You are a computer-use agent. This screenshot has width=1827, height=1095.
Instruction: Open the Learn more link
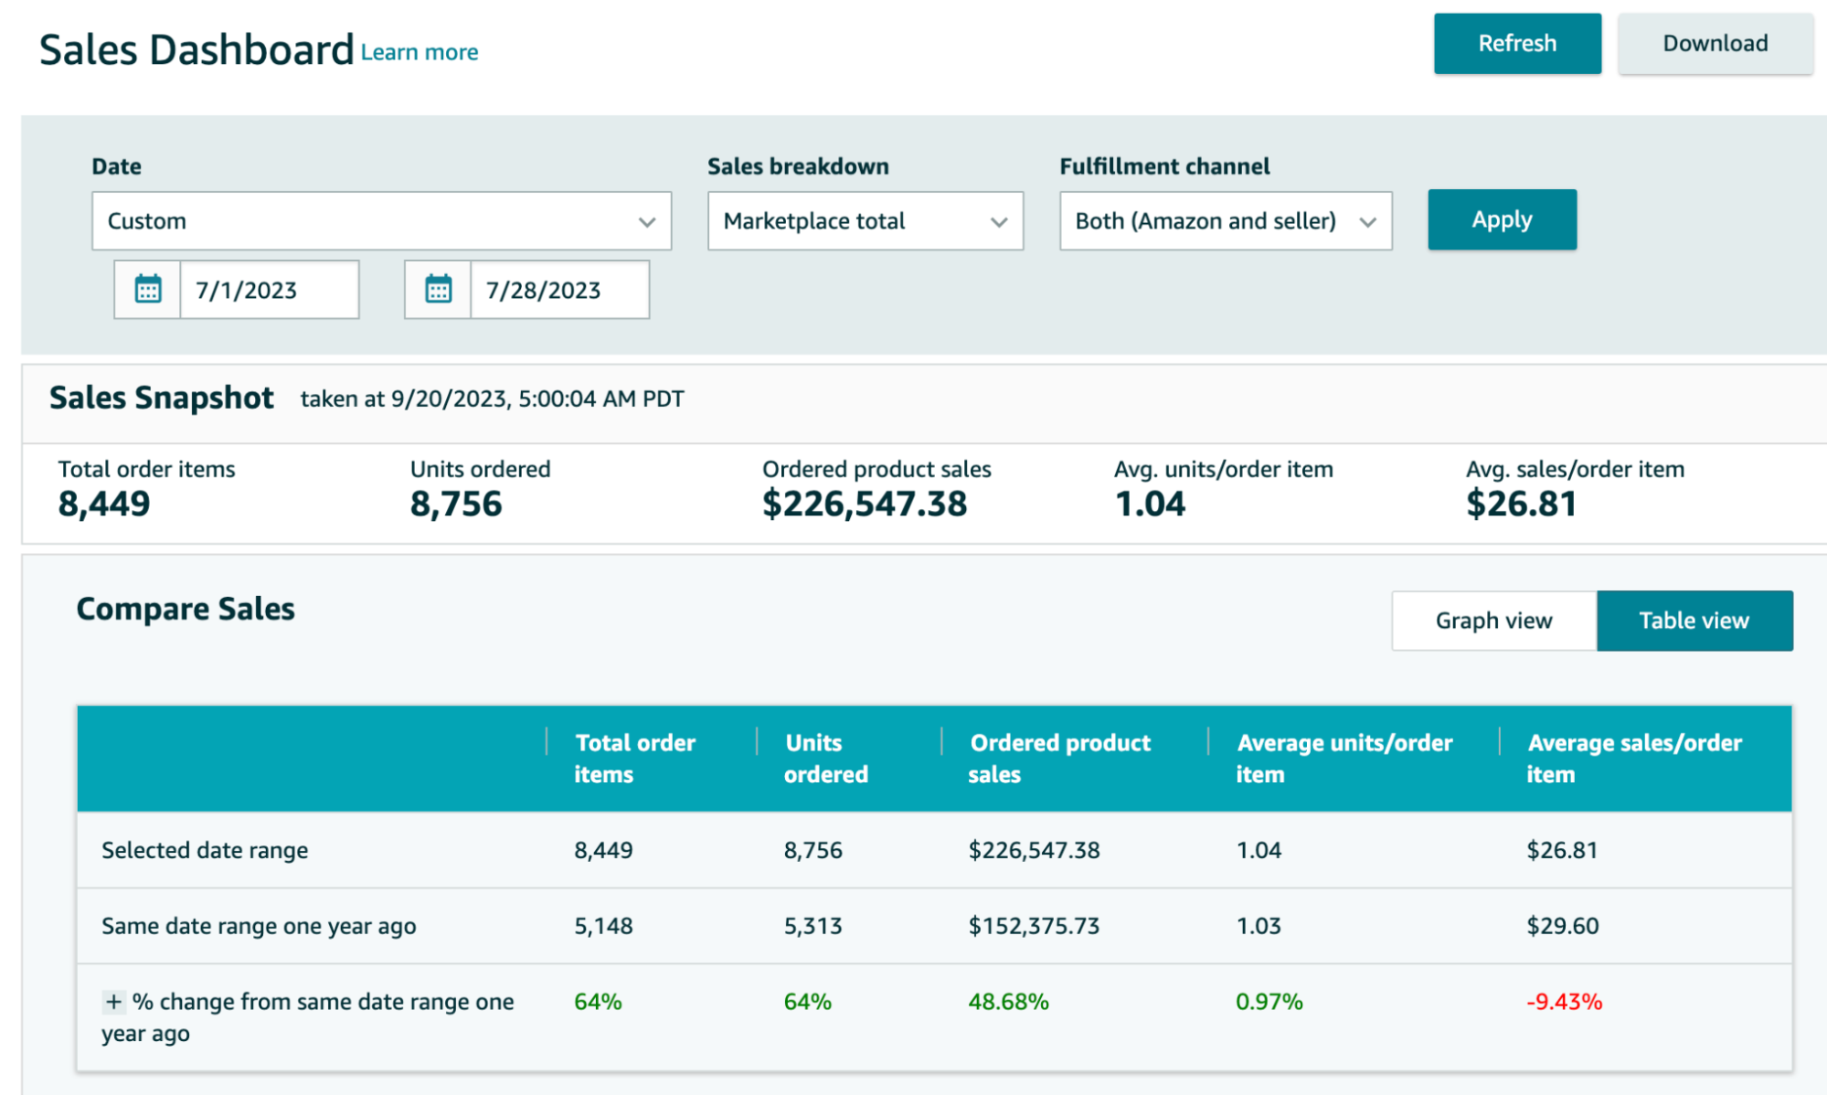419,52
